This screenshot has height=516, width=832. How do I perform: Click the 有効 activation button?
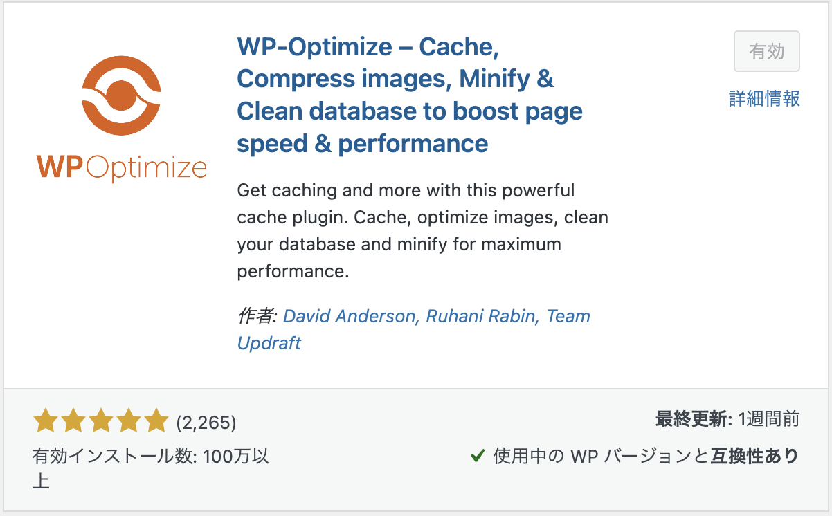766,51
